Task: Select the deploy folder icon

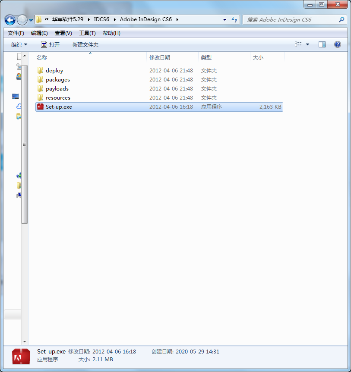Action: point(40,70)
